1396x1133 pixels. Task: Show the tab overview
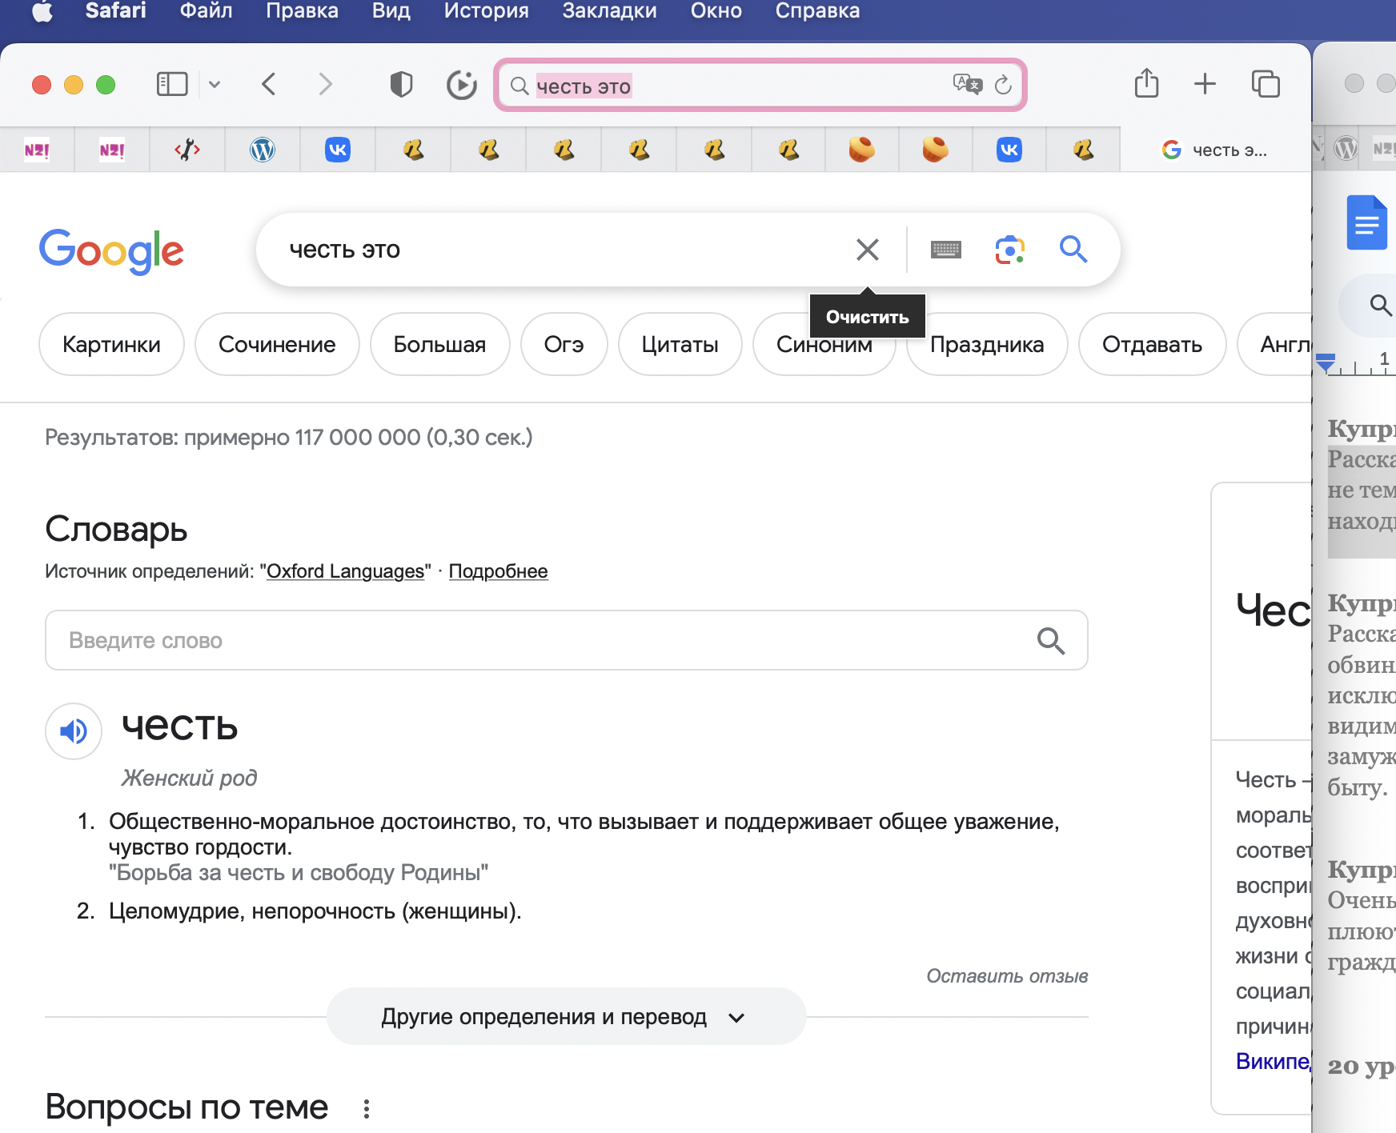[x=1266, y=83]
